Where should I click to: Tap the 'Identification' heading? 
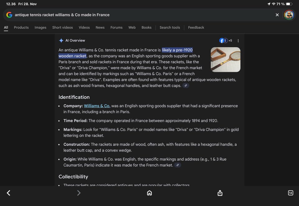tap(74, 97)
